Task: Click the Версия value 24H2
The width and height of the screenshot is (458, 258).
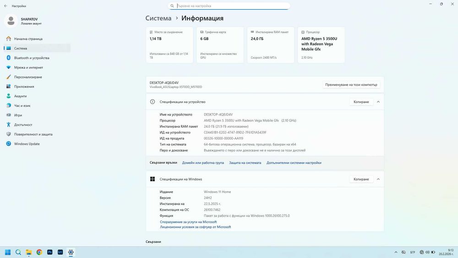Action: pos(207,198)
